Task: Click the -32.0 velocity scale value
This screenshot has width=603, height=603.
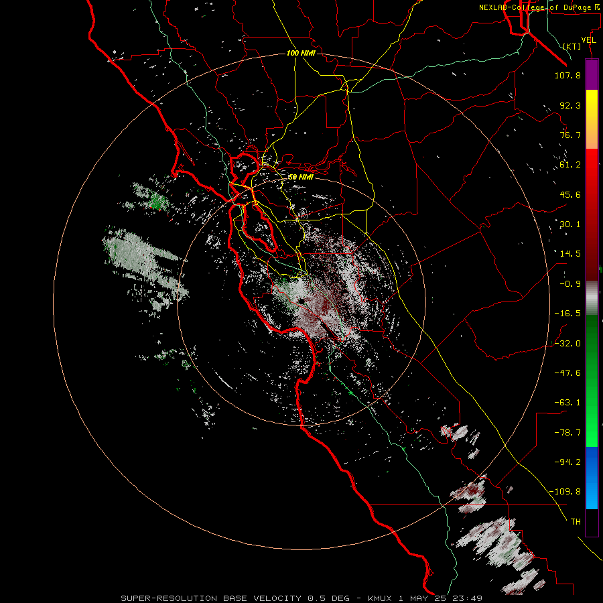Action: point(567,344)
